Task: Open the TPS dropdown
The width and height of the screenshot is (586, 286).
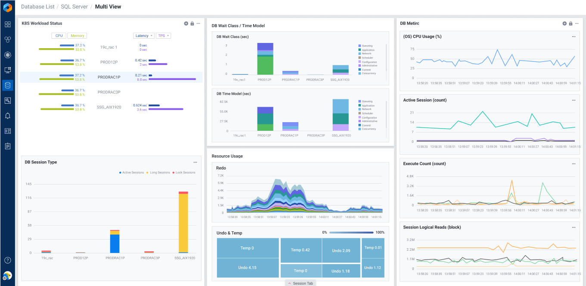Action: (x=164, y=36)
